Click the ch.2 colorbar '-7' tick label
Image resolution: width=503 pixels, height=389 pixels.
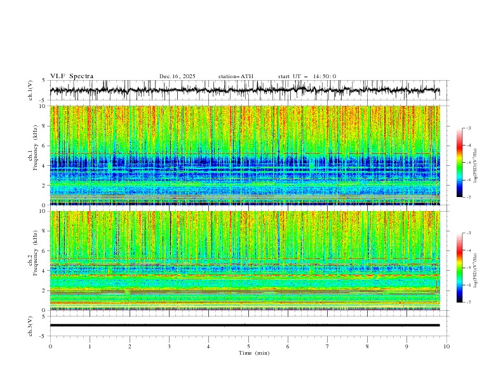click(468, 303)
